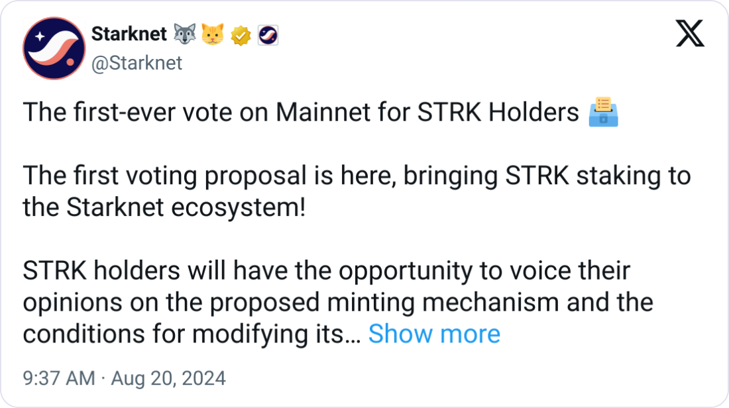Select the 'first voting proposal is here' sentence
Screen dimensions: 729x408
(209, 176)
